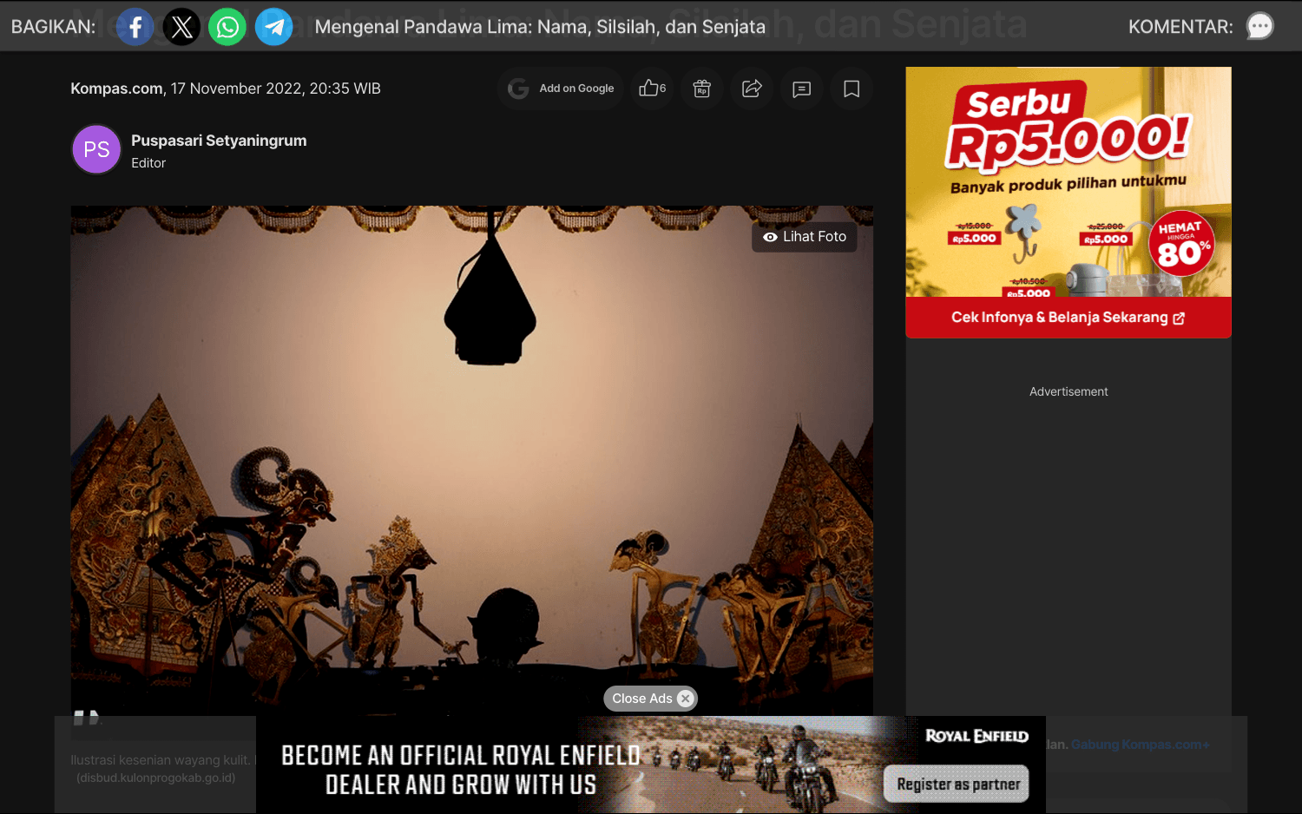Click the Gabung Kompas.com+ link

pos(1140,745)
